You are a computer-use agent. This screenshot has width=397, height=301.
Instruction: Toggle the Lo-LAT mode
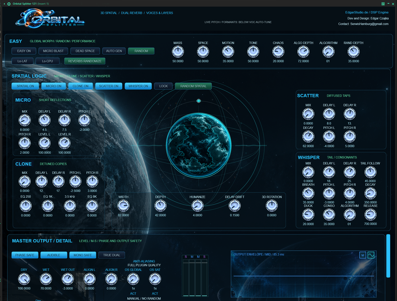tap(22, 61)
